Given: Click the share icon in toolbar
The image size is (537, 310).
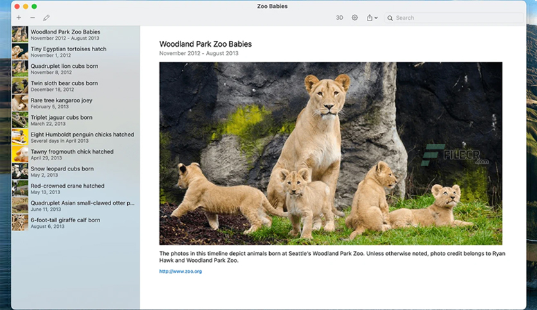Looking at the screenshot, I should [369, 17].
